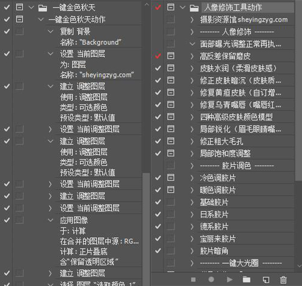Toggle checkmark for 基础胶片 action
The width and height of the screenshot is (302, 286).
(158, 202)
